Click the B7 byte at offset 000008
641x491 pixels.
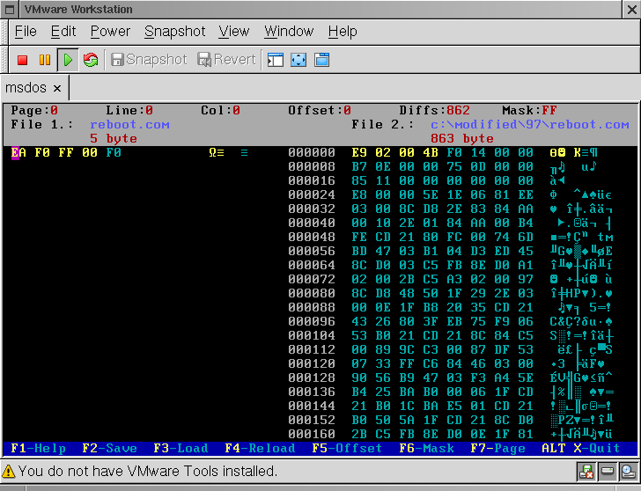359,167
